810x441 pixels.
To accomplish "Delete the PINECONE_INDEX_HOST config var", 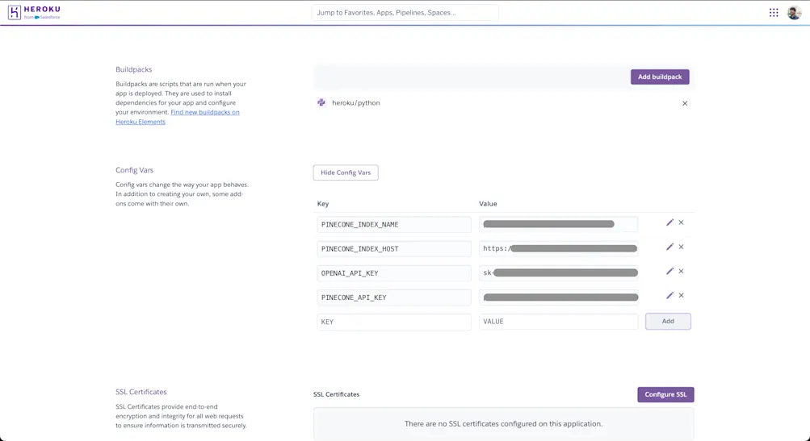I will click(x=681, y=247).
